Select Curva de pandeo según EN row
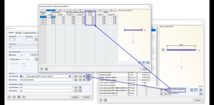Image resolution: width=214 pixels, height=105 pixels. pos(125,93)
